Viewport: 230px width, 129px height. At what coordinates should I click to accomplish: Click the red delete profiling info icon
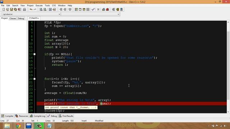click(x=107, y=10)
